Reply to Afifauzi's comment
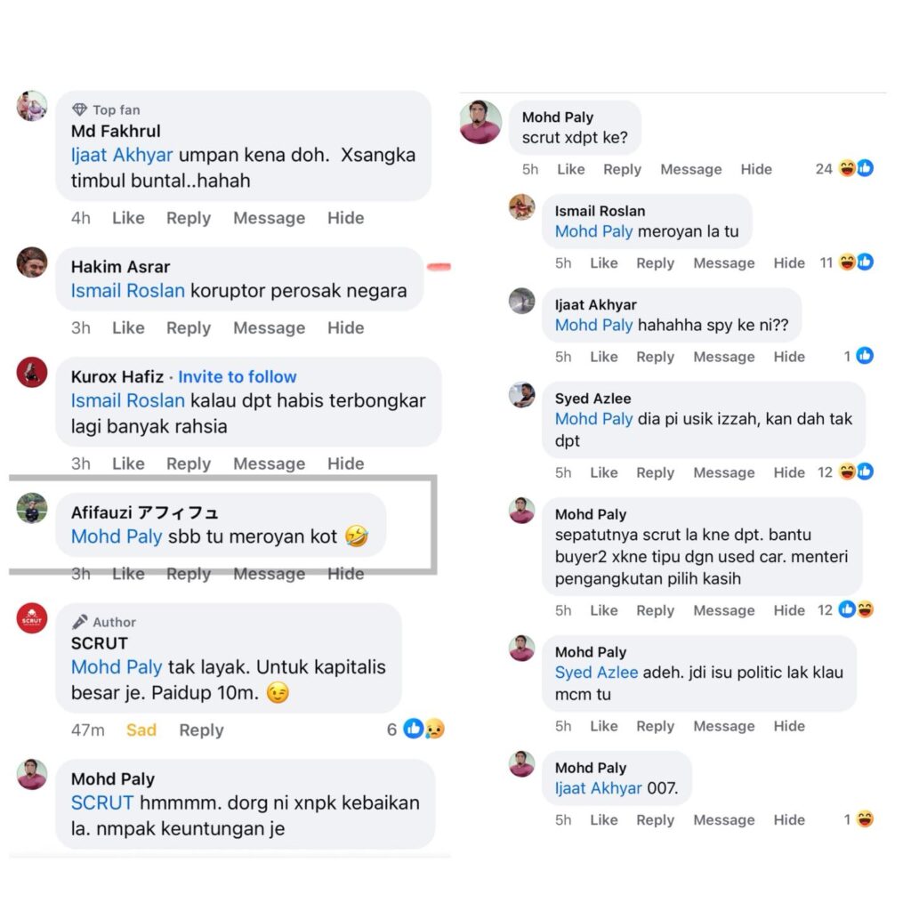Screen dimensions: 911x911 [x=189, y=574]
